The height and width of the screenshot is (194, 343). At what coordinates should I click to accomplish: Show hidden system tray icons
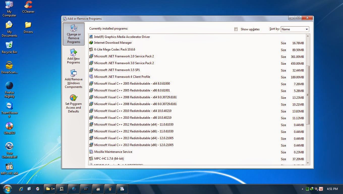302,189
